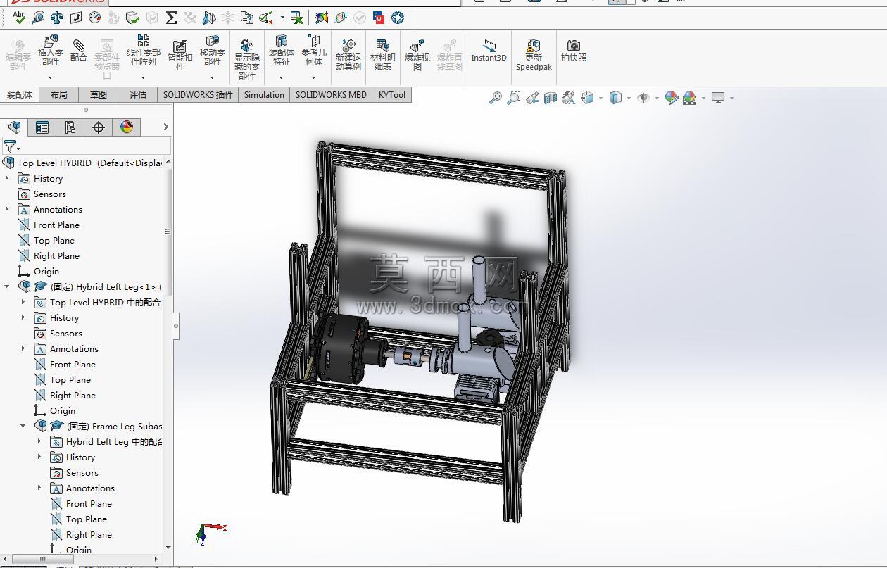Open Hide/Show Items eye icon

point(643,98)
